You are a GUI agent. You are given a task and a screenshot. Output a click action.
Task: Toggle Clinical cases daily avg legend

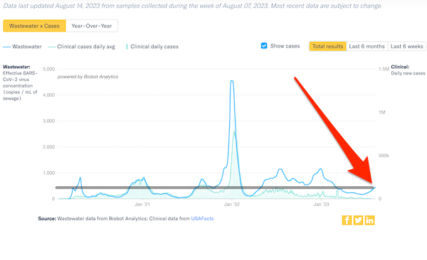[x=82, y=47]
